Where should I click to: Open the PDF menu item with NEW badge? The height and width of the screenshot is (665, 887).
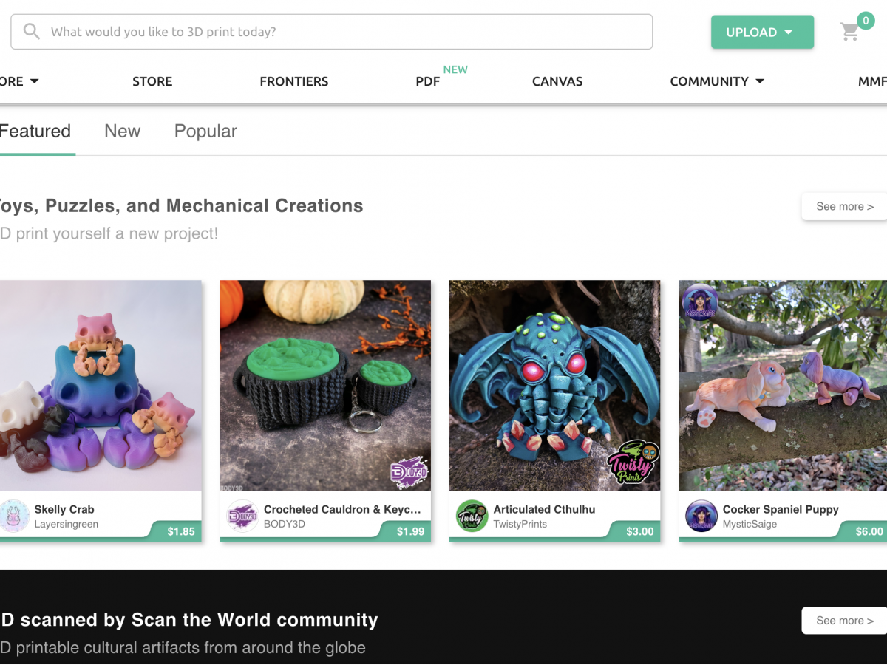point(427,81)
